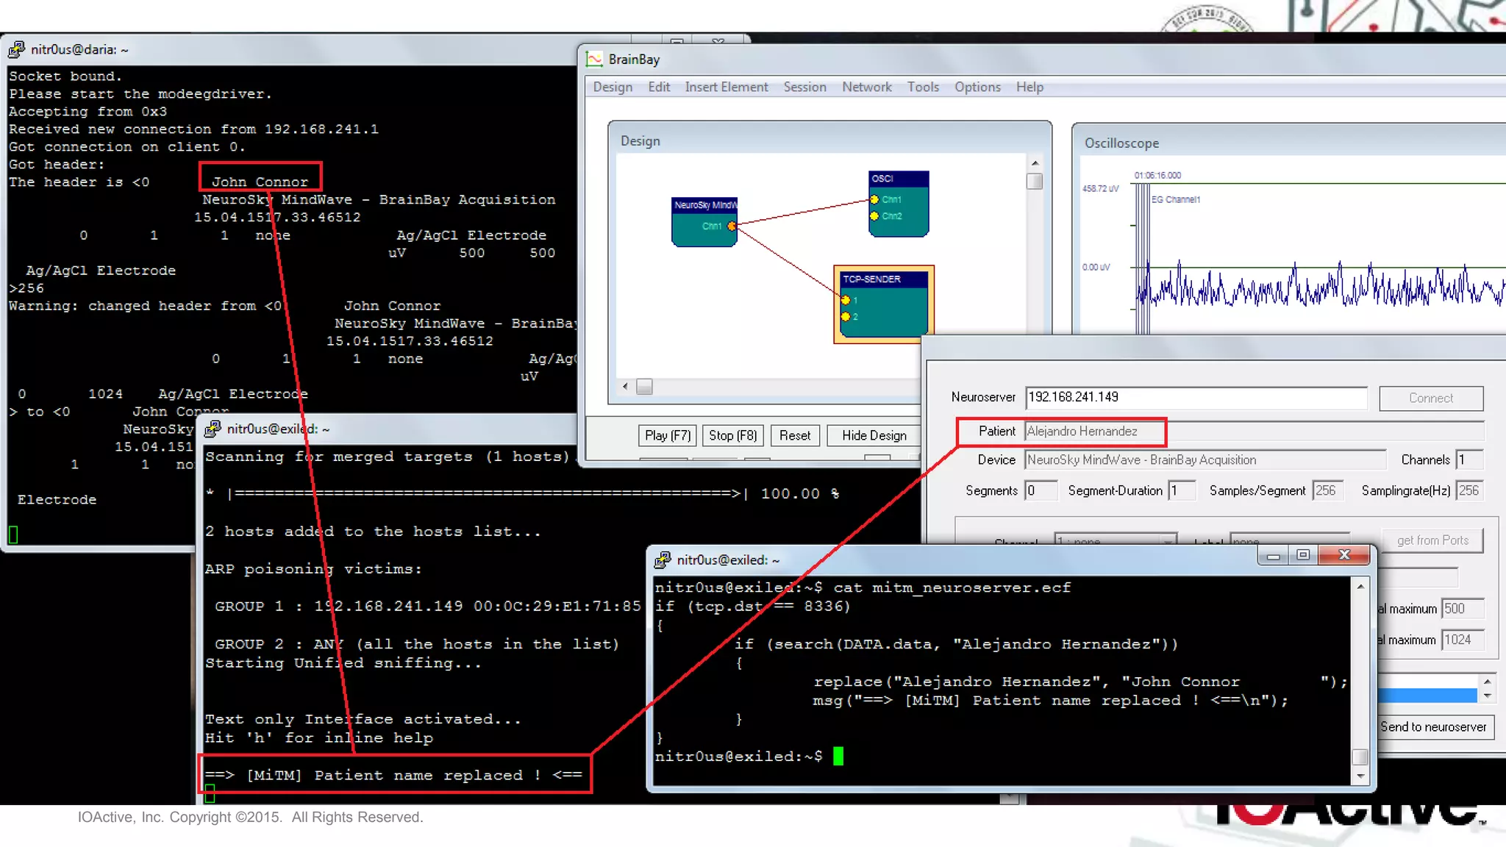Open the Insert Element menu

[x=726, y=87]
